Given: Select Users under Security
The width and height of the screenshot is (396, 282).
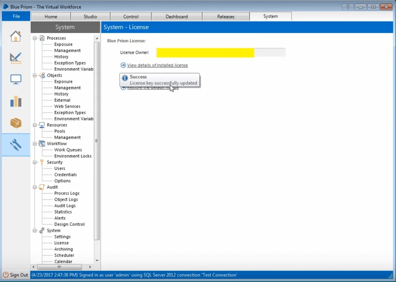Looking at the screenshot, I should click(x=59, y=168).
